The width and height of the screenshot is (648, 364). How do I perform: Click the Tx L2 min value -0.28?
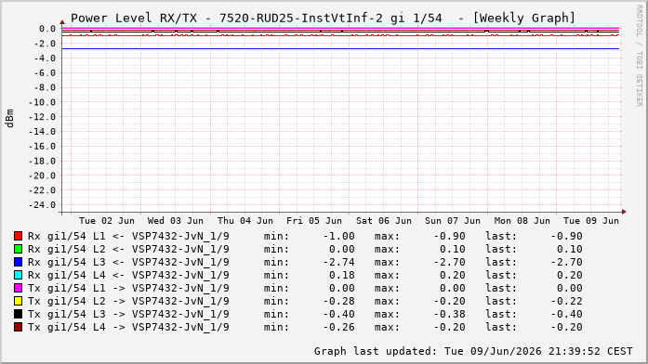338,301
